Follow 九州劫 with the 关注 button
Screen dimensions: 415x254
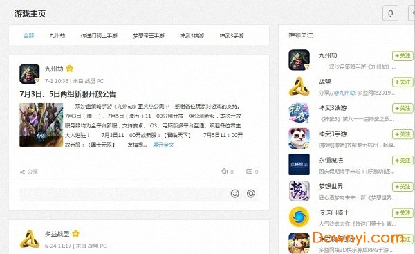pos(403,56)
